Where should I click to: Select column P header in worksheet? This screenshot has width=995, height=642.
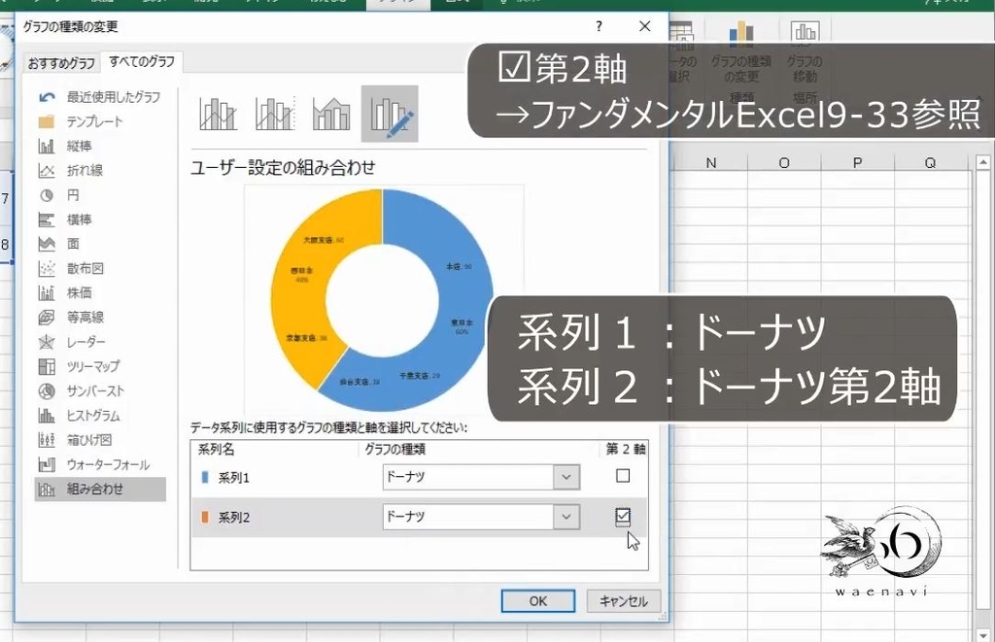click(857, 163)
